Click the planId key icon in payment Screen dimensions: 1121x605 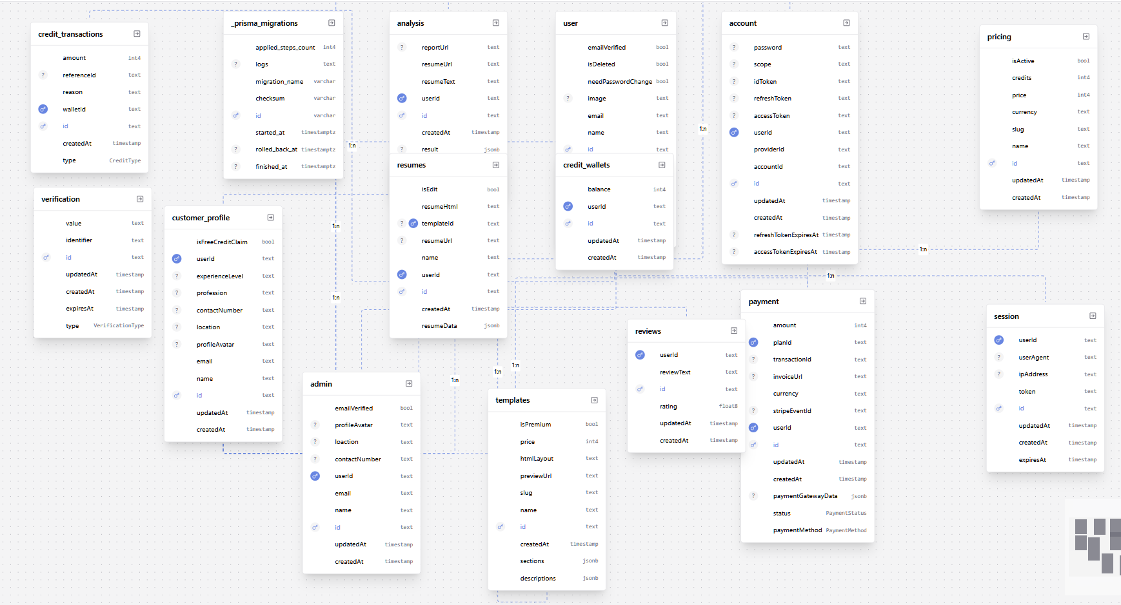753,342
